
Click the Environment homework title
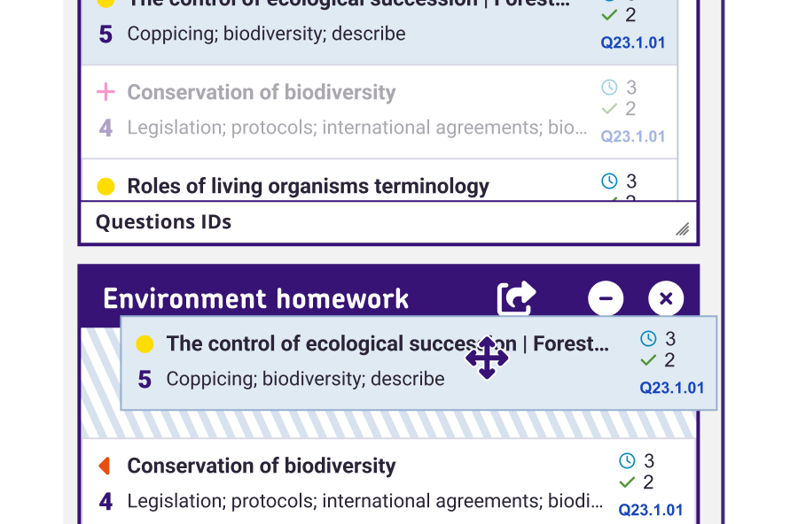coord(256,299)
